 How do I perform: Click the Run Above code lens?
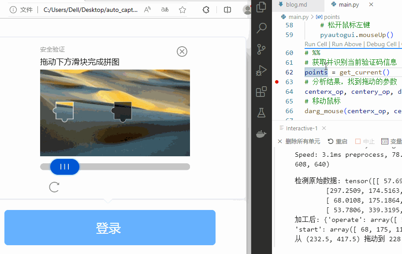pyautogui.click(x=346, y=44)
